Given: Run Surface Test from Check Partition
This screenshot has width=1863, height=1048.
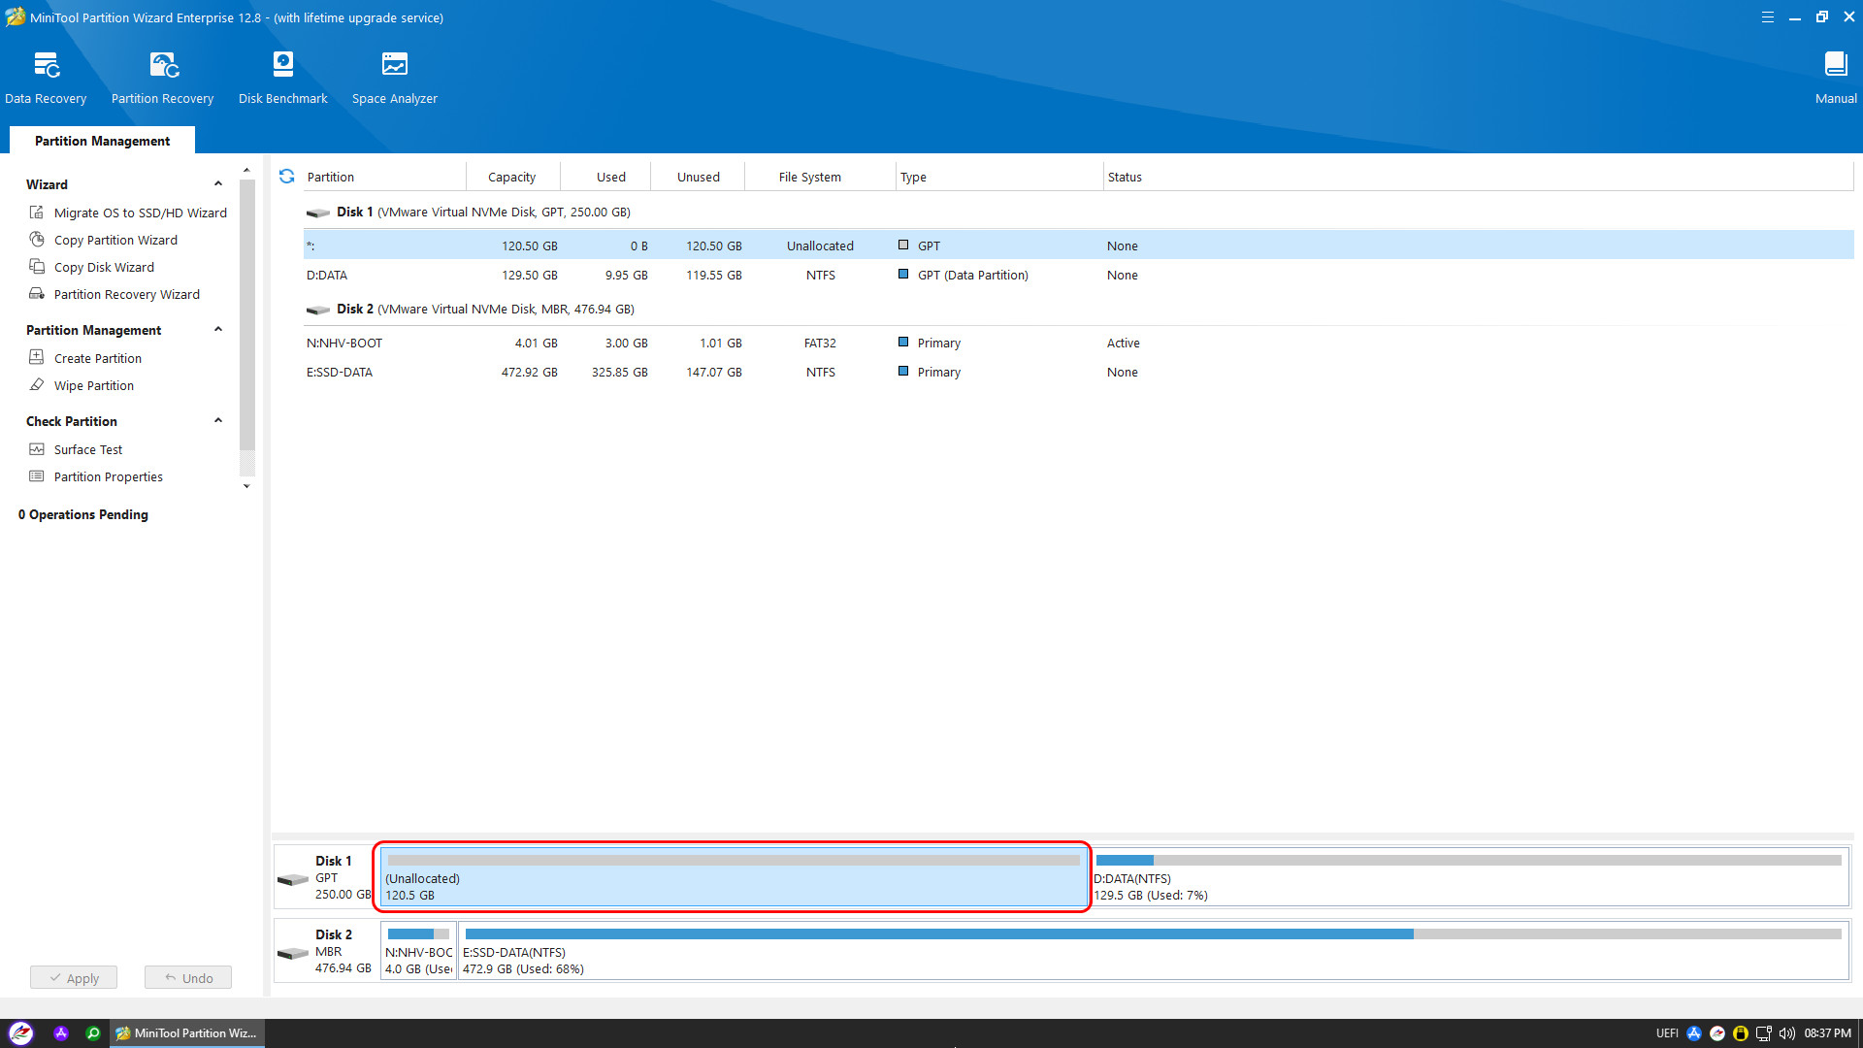Looking at the screenshot, I should [x=87, y=449].
